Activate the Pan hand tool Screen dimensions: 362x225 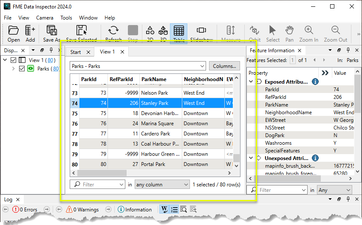pyautogui.click(x=289, y=33)
